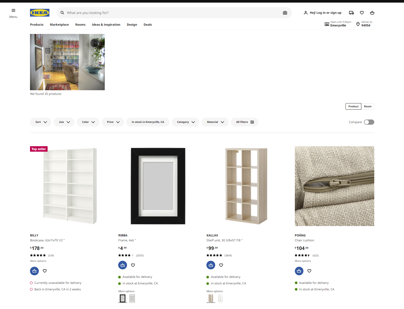Expand the Sort dropdown
This screenshot has height=309, width=404.
[x=41, y=122]
